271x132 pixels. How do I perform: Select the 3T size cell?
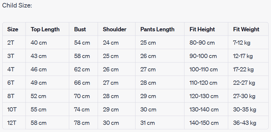click(x=10, y=56)
